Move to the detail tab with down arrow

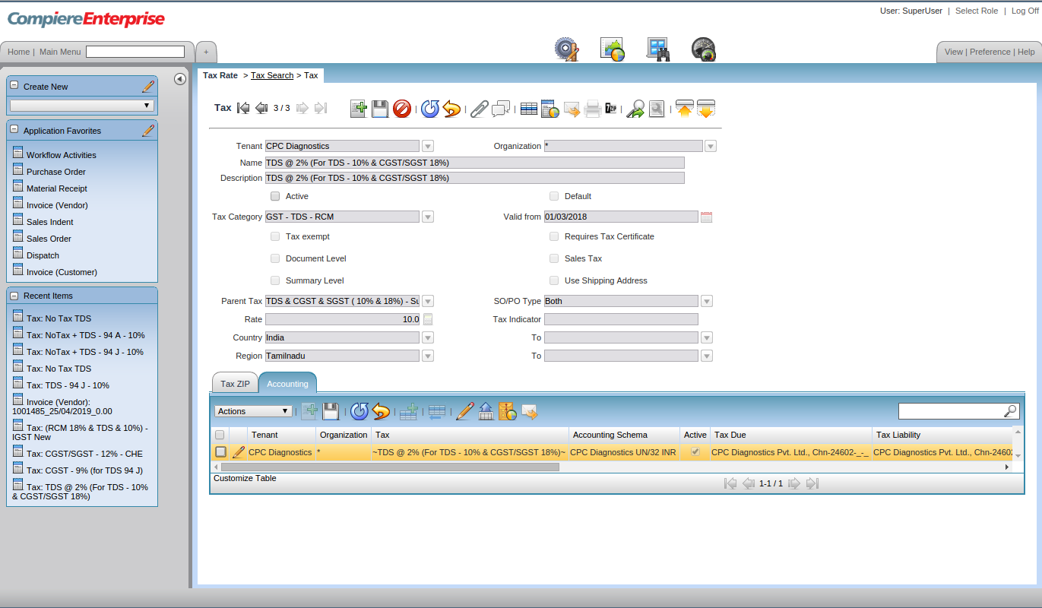coord(706,109)
